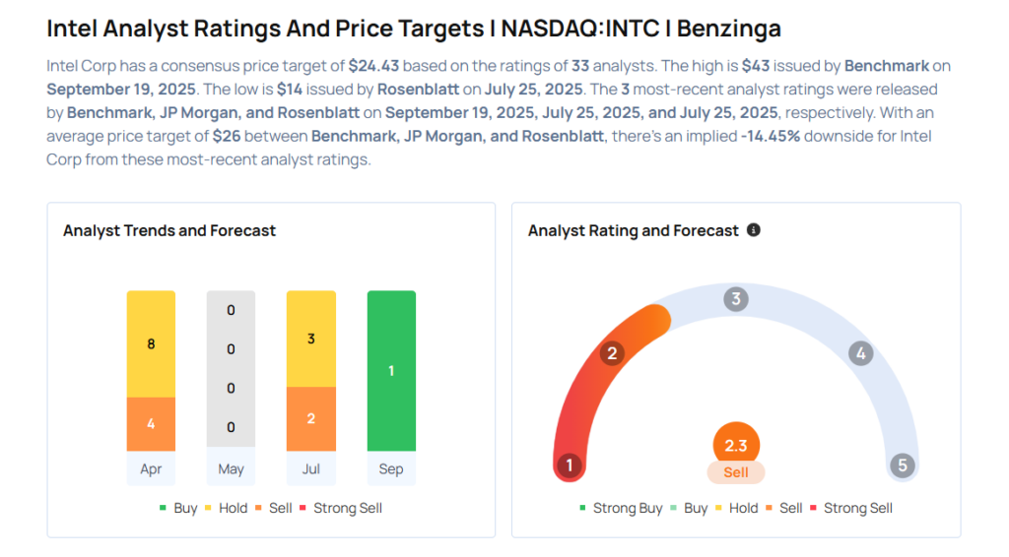Click the orange Jul Sell bar segment
1009x557 pixels.
click(311, 418)
